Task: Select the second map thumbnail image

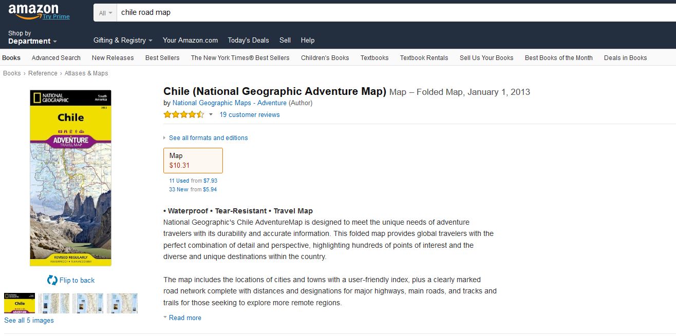Action: tap(54, 303)
